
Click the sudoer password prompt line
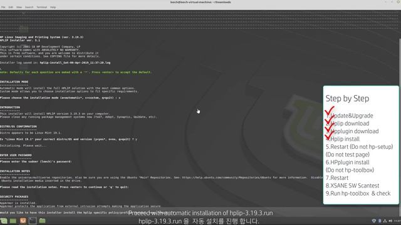tap(36, 161)
